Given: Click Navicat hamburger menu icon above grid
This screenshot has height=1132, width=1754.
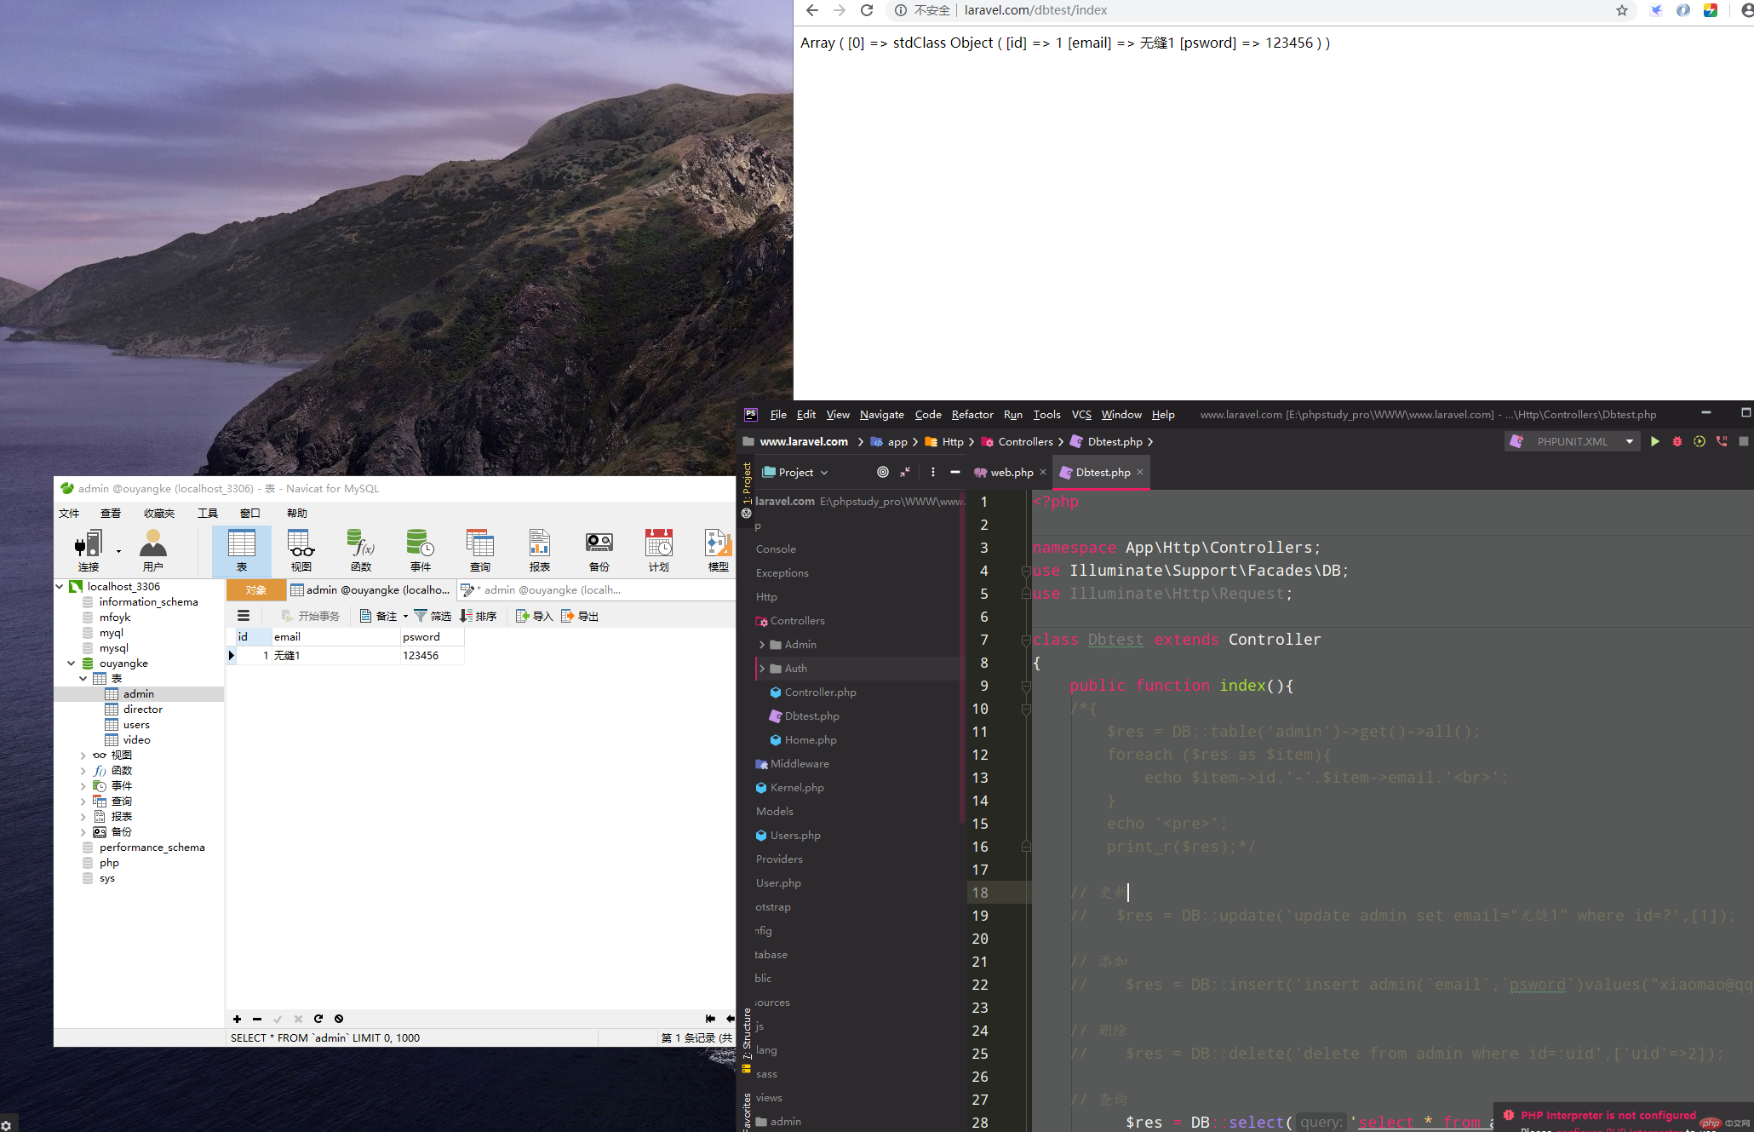Looking at the screenshot, I should point(244,616).
